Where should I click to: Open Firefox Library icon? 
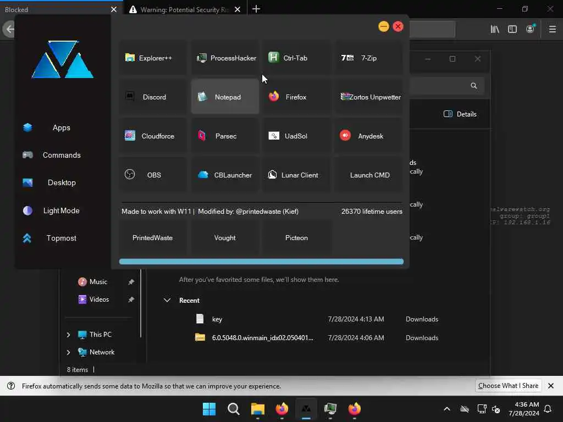pos(495,29)
